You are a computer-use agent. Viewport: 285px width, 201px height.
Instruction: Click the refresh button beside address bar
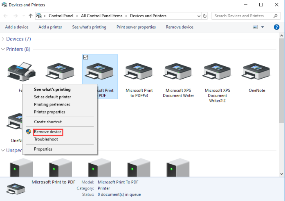click(x=205, y=16)
